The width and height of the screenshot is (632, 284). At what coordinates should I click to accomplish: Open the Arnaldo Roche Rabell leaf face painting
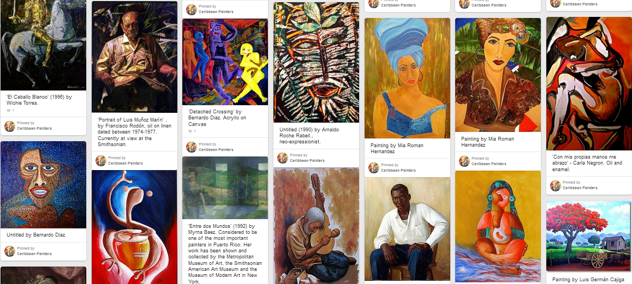316,63
